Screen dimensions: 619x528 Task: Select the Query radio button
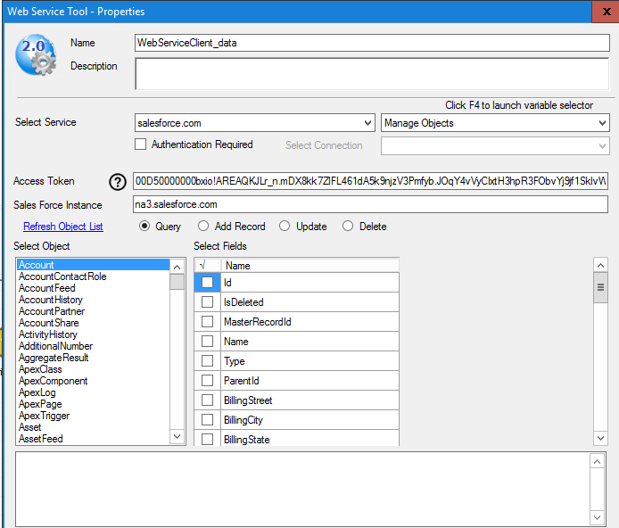144,227
